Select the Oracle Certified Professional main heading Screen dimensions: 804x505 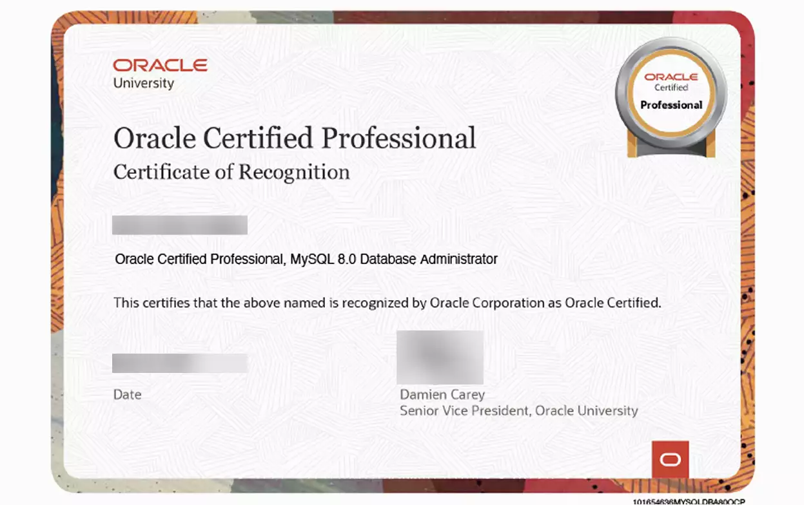coord(295,138)
